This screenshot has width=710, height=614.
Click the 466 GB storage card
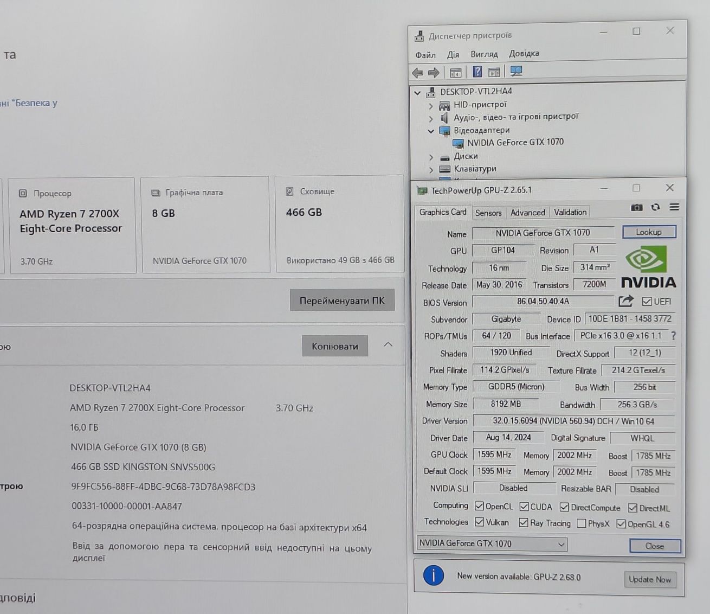pos(339,223)
